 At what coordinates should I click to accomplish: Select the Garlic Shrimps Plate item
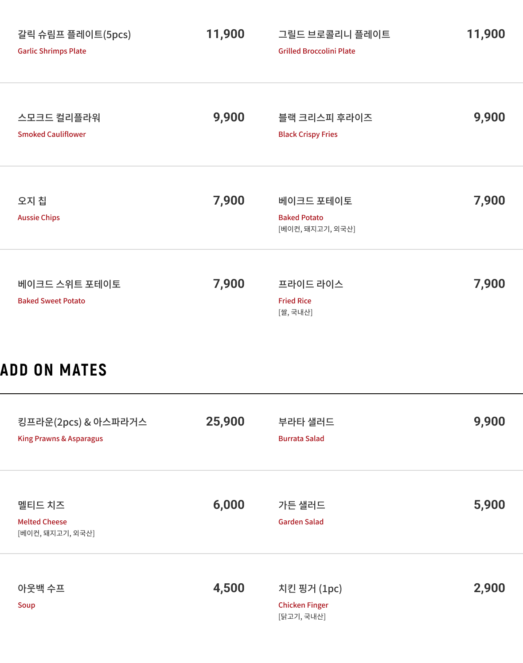[131, 42]
